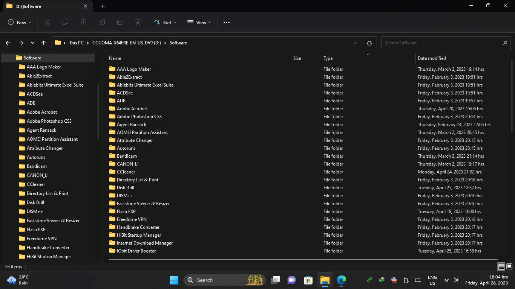Select Software folder in navigation tree
515x289 pixels.
click(48, 58)
